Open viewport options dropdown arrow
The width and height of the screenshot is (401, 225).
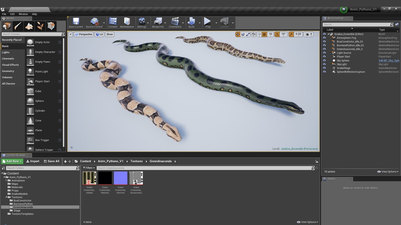[x=70, y=34]
